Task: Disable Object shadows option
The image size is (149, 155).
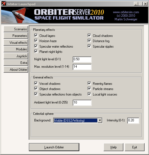Action: point(36,89)
